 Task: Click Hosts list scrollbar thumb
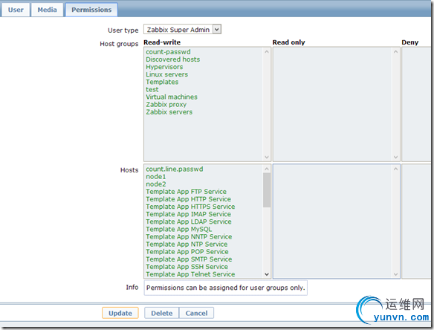tap(267, 190)
